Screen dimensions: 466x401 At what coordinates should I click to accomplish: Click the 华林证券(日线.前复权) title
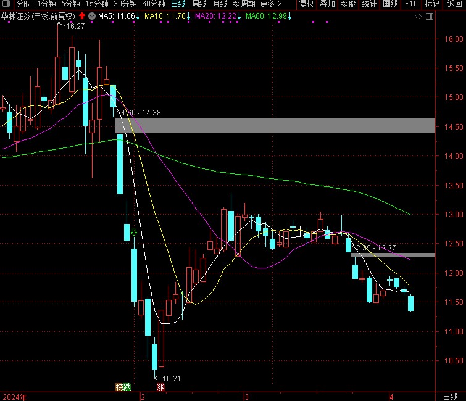tap(38, 16)
